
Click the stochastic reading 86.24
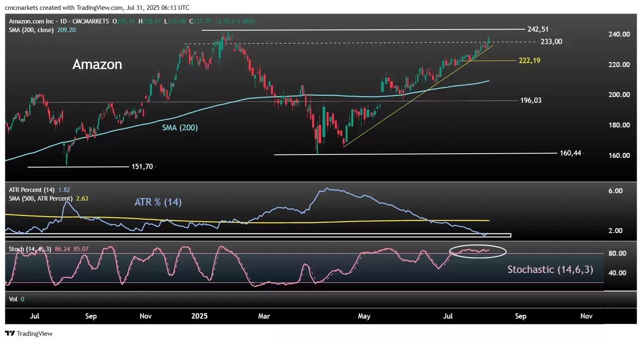click(x=62, y=249)
